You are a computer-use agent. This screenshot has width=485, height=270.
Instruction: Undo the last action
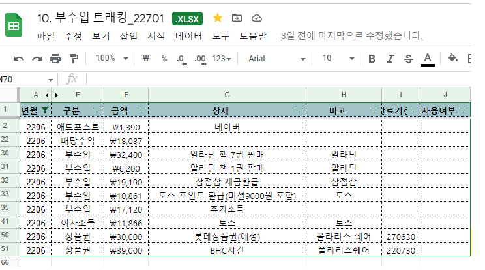[x=18, y=59]
